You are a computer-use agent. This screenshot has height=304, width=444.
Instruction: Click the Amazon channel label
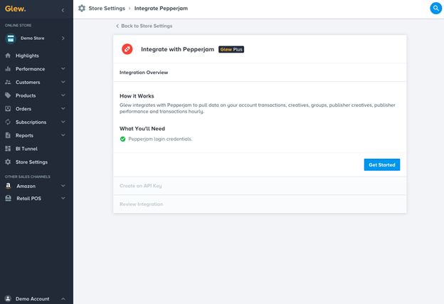coord(26,186)
